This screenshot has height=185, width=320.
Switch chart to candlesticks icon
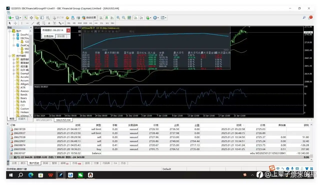(x=106, y=18)
